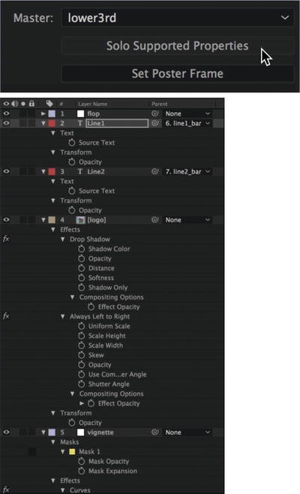Click the stopwatch beside Uniform Scale
Image resolution: width=300 pixels, height=494 pixels.
[x=82, y=326]
